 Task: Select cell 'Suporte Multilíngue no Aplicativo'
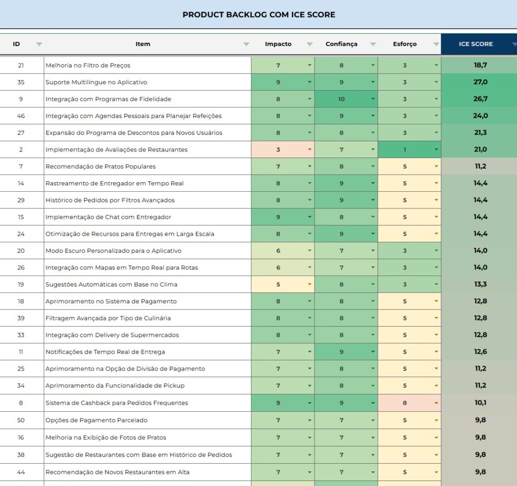point(147,82)
